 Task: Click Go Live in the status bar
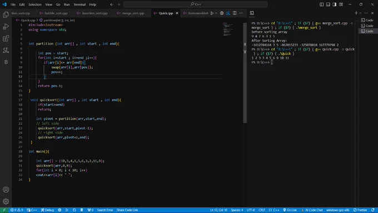(290, 210)
